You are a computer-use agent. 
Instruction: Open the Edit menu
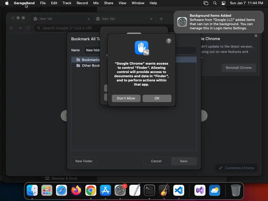click(54, 3)
